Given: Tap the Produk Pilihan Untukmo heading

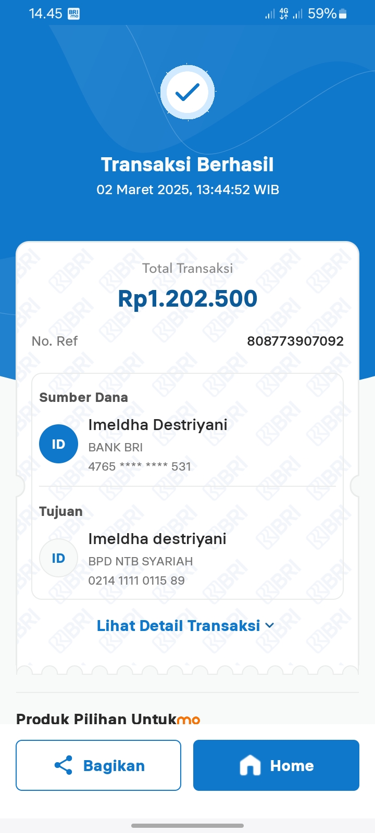Looking at the screenshot, I should tap(108, 718).
